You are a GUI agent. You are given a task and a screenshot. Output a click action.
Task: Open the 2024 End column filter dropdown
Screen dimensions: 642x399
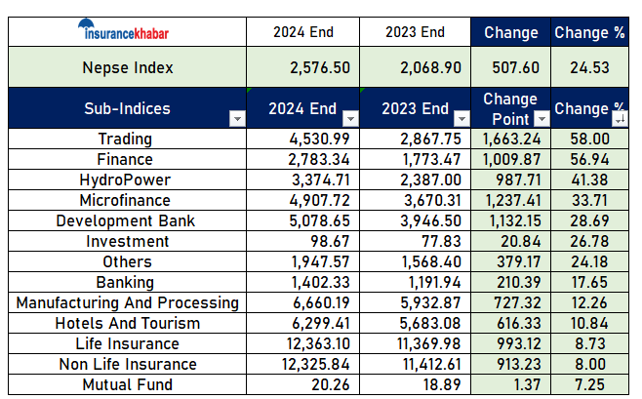350,118
